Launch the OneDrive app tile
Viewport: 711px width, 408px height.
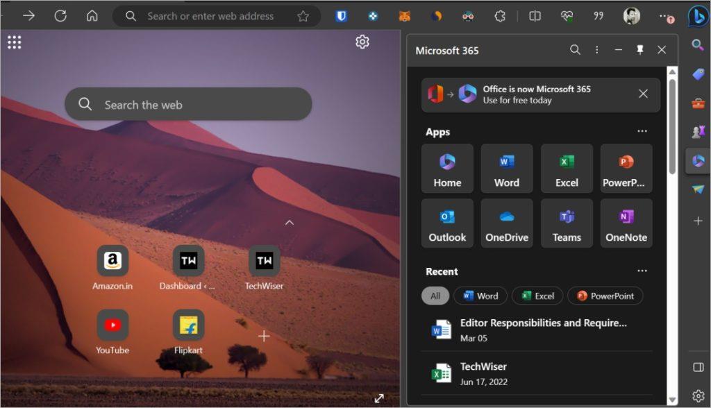(507, 223)
